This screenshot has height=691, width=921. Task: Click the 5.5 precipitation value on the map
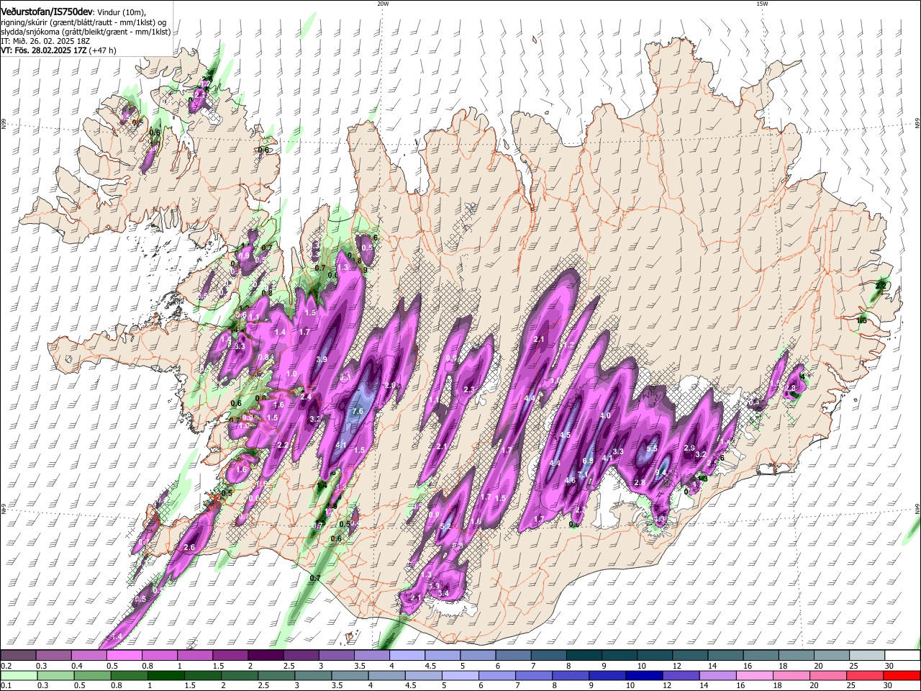tap(653, 448)
